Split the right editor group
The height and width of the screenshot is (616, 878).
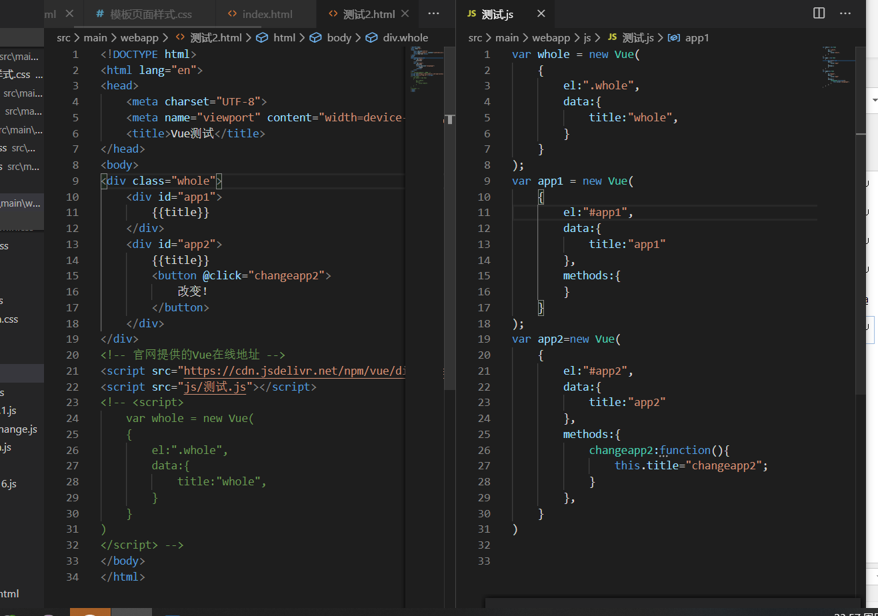819,13
